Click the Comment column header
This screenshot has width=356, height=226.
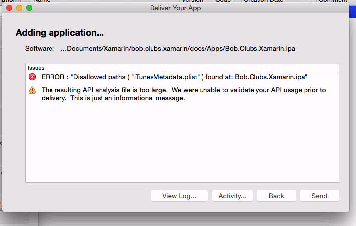(x=333, y=1)
